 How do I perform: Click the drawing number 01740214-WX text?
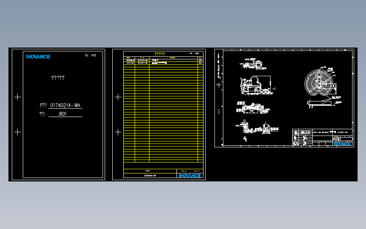click(65, 105)
